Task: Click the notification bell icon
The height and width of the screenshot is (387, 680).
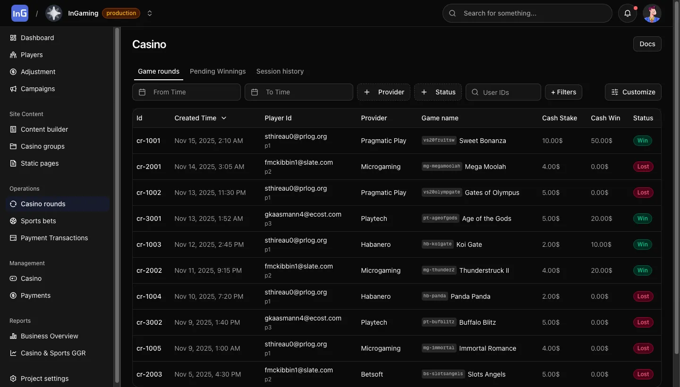Action: coord(628,13)
